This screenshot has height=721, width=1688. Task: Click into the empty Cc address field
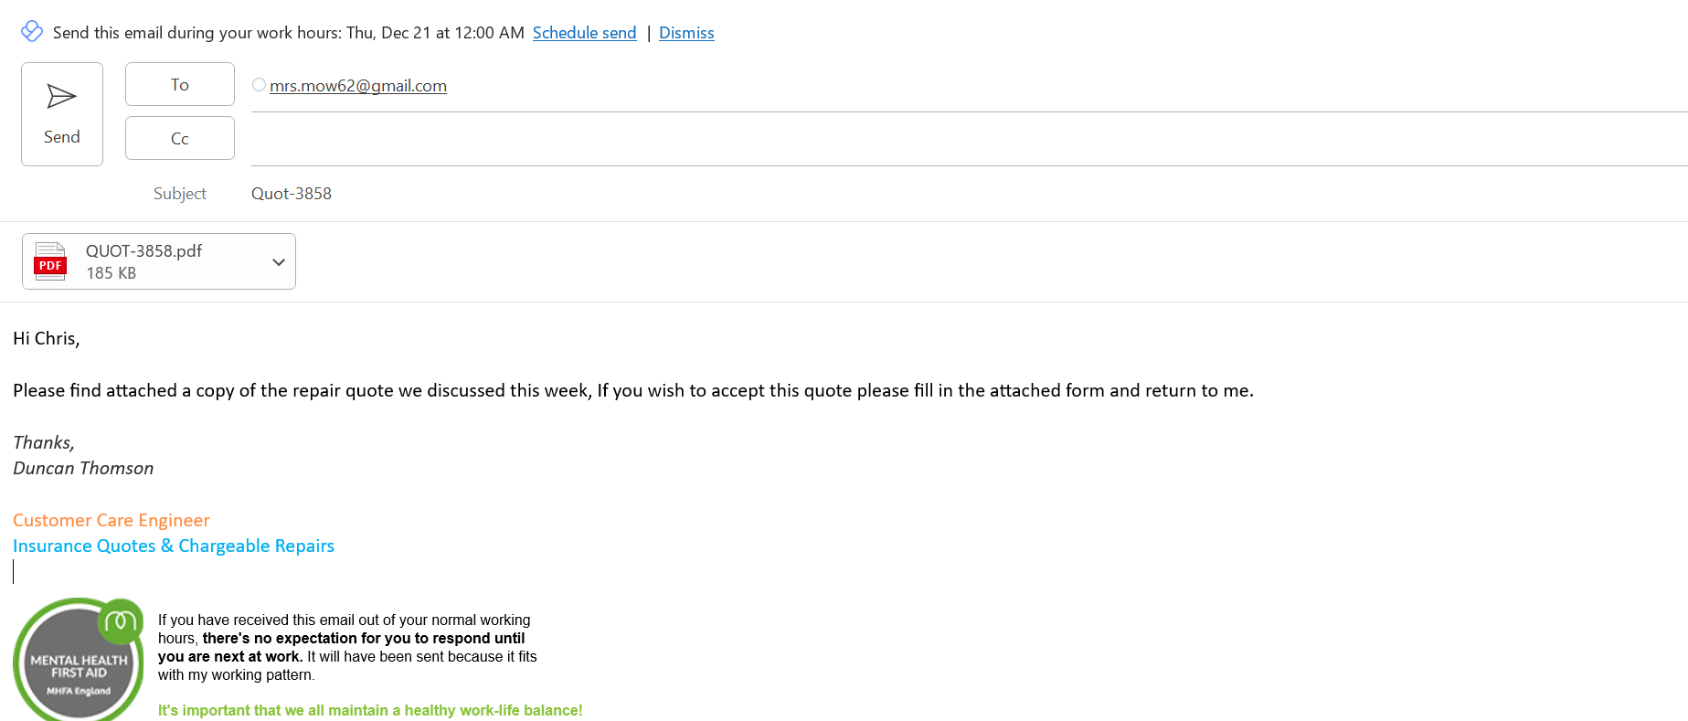[914, 139]
